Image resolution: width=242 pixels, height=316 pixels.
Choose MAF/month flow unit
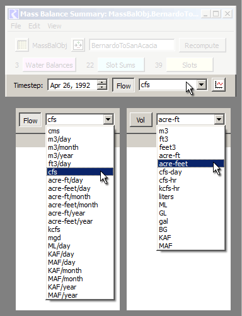(80, 279)
